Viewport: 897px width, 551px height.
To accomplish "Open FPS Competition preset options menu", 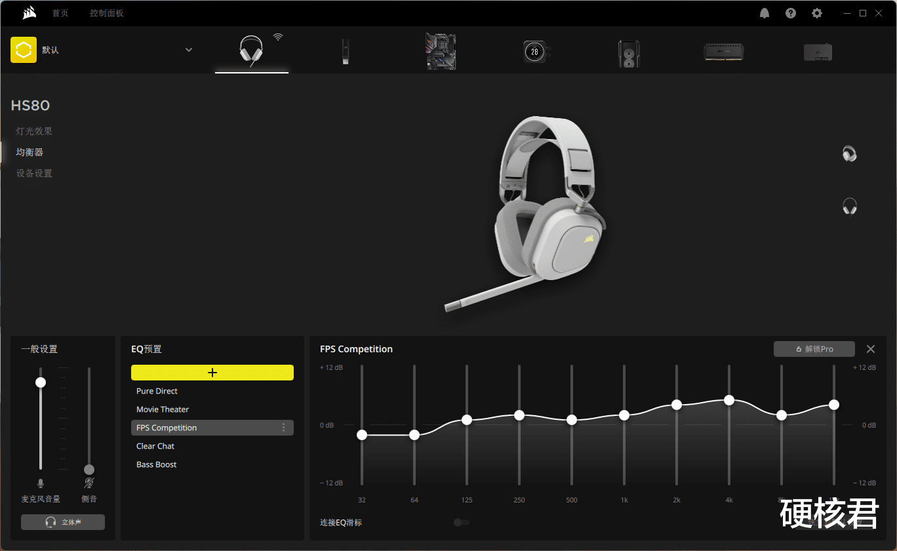I will pyautogui.click(x=284, y=428).
